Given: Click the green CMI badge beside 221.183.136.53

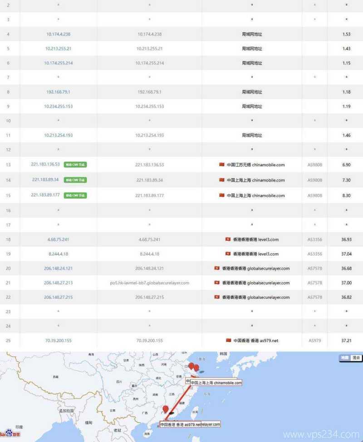Looking at the screenshot, I should 75,165.
